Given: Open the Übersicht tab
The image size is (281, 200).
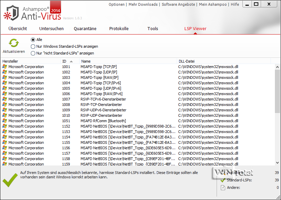Looking at the screenshot, I should [18, 29].
